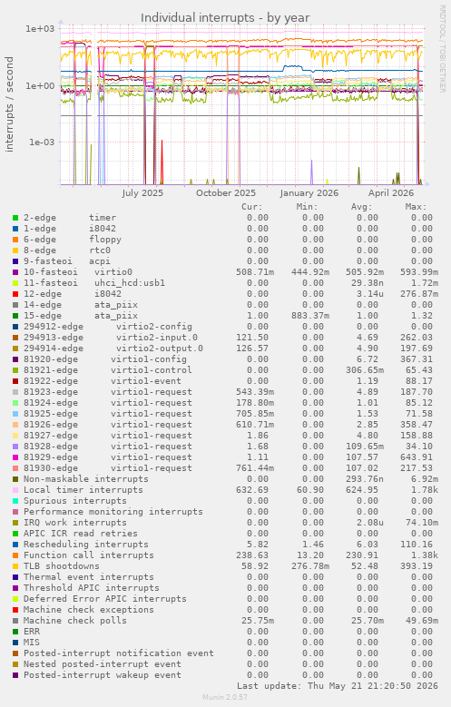Click the Munin 2.0.57 footer text
This screenshot has height=707, width=451.
pyautogui.click(x=225, y=697)
